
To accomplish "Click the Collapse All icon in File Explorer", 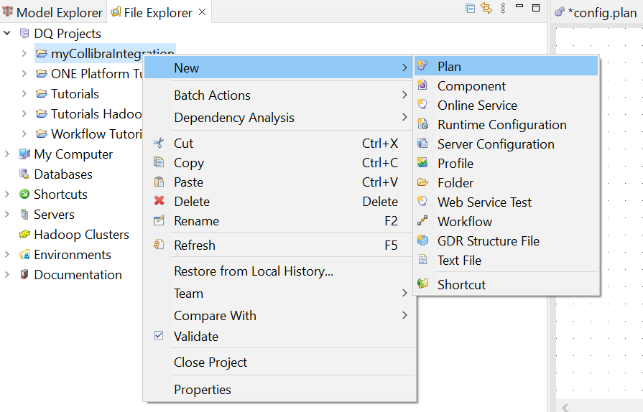I will [x=470, y=9].
